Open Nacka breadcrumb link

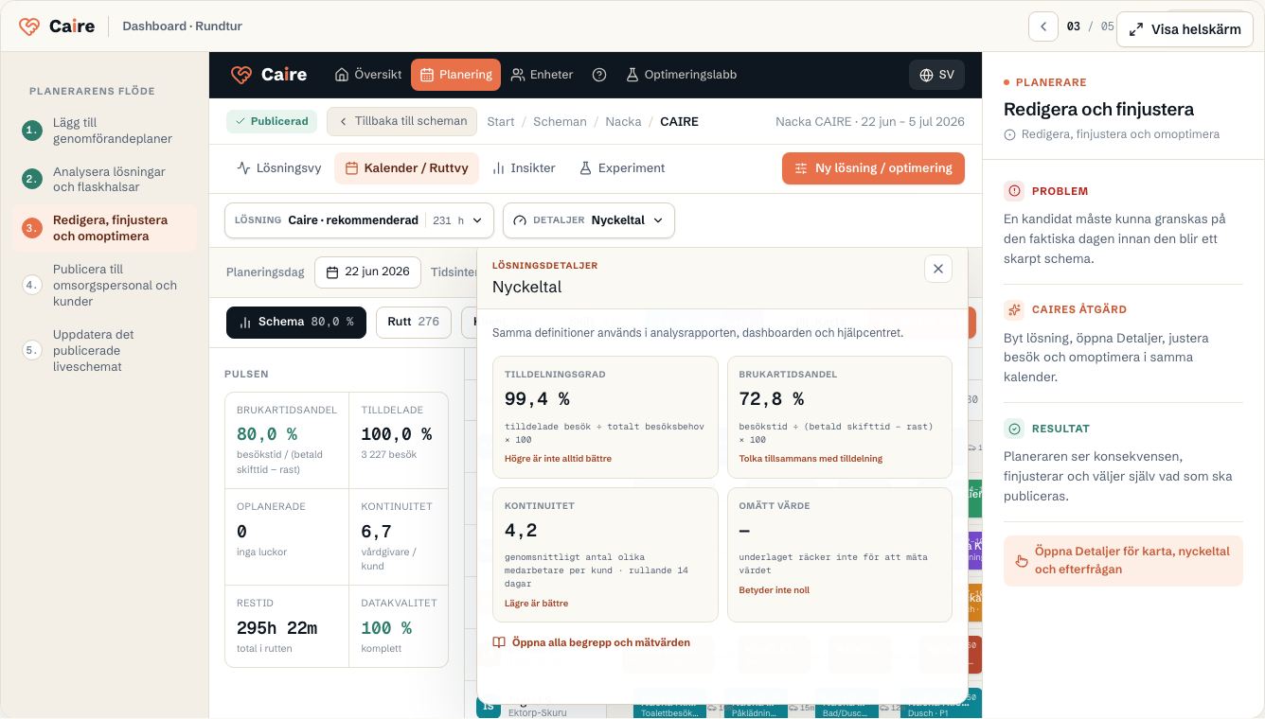623,122
